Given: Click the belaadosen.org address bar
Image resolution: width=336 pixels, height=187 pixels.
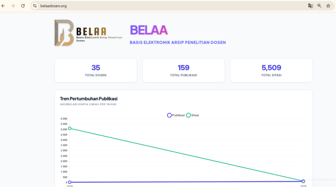Looking at the screenshot, I should click(x=164, y=6).
